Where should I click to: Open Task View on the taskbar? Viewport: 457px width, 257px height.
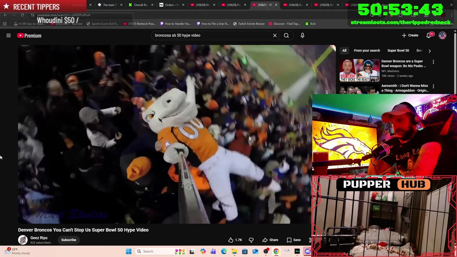tap(192, 251)
